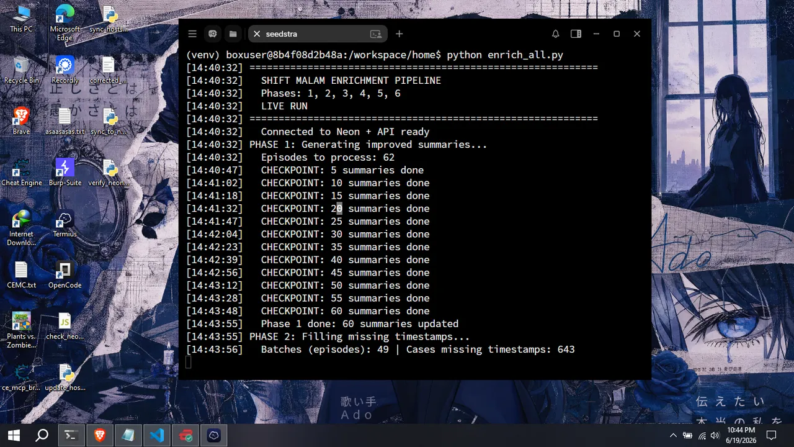Click the terminal app on the taskbar
794x447 pixels.
[x=71, y=435]
